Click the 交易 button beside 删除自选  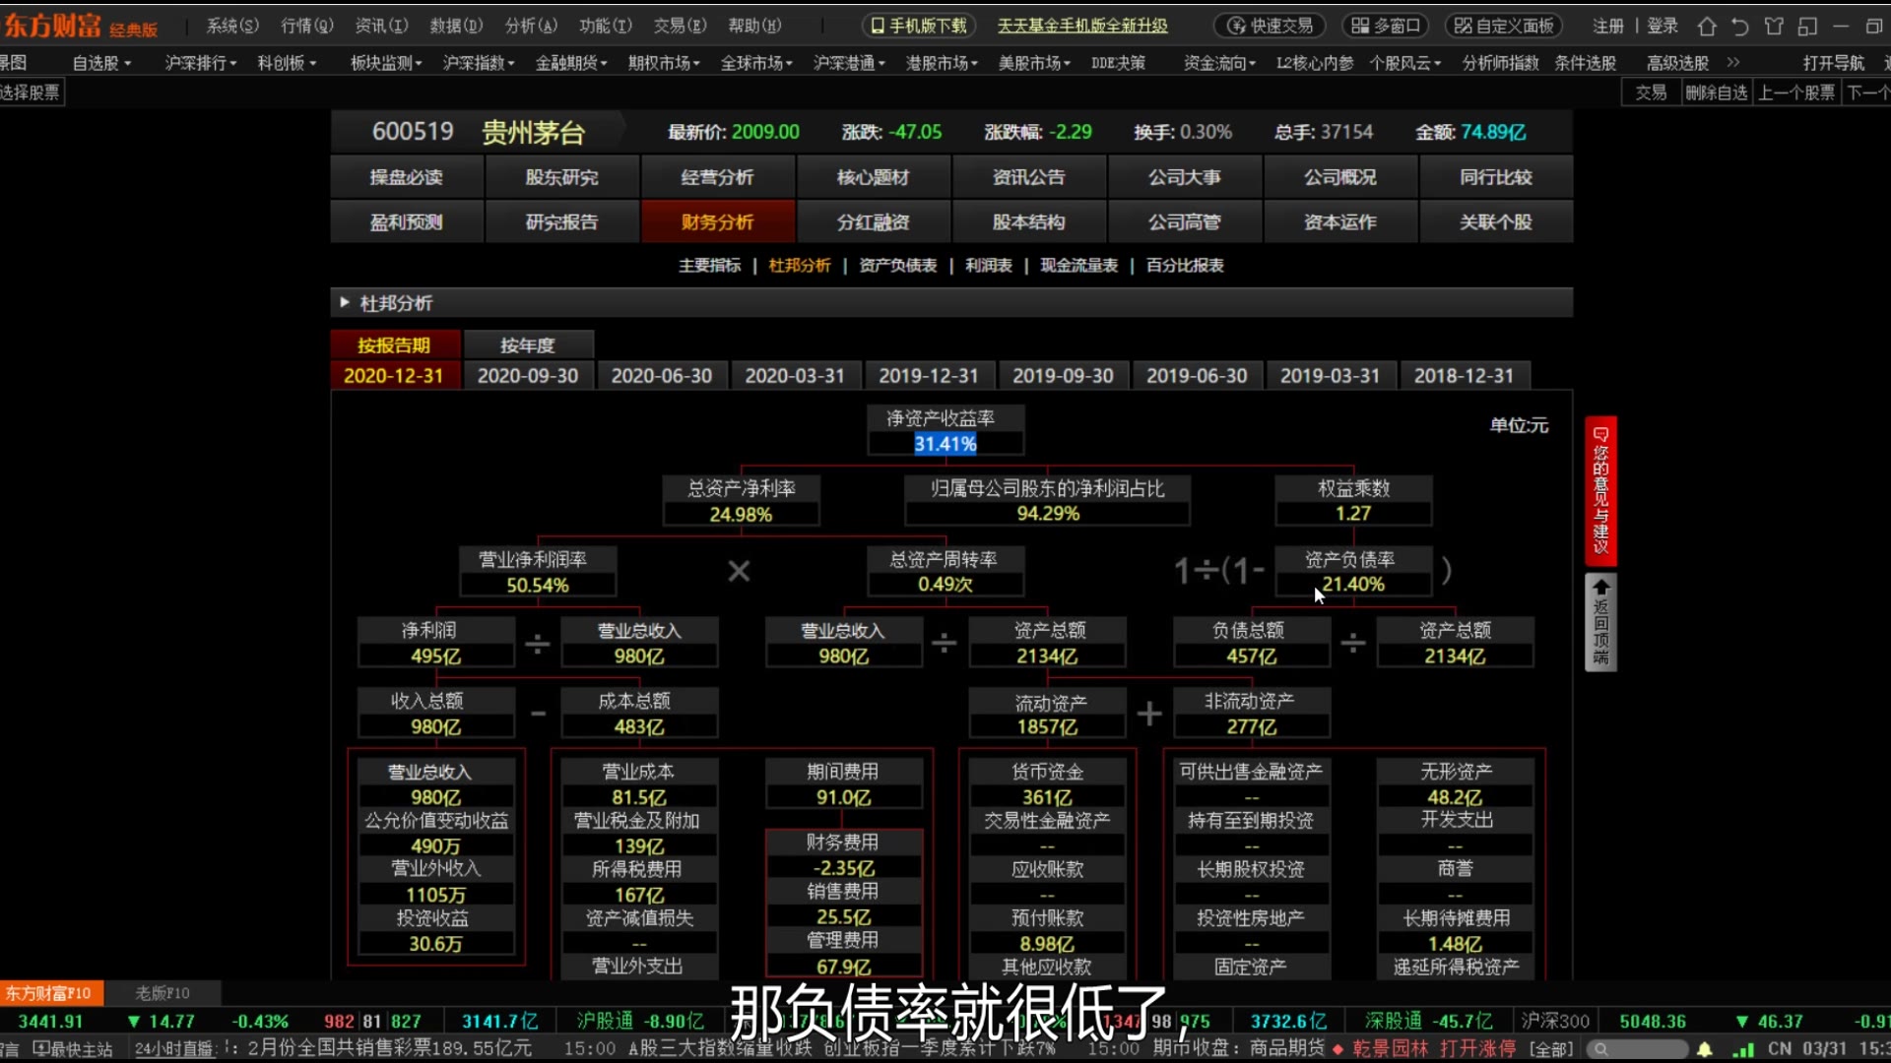[x=1651, y=93]
